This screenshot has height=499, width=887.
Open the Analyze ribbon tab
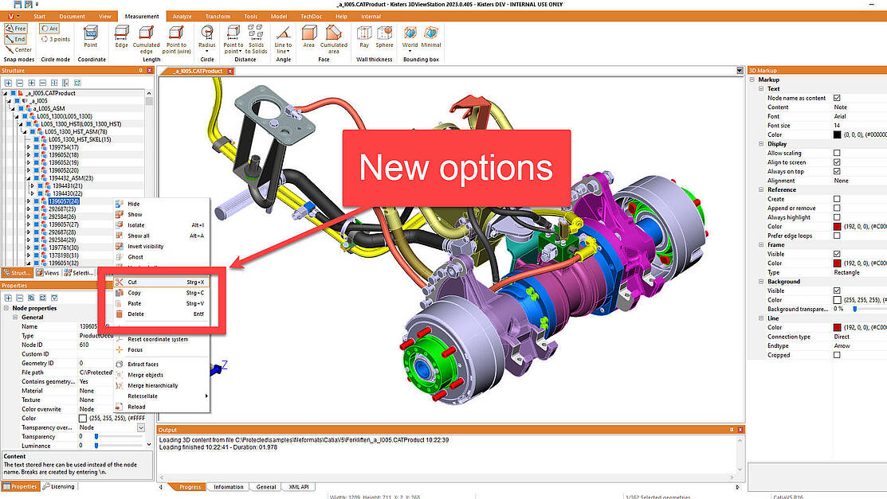pyautogui.click(x=182, y=16)
